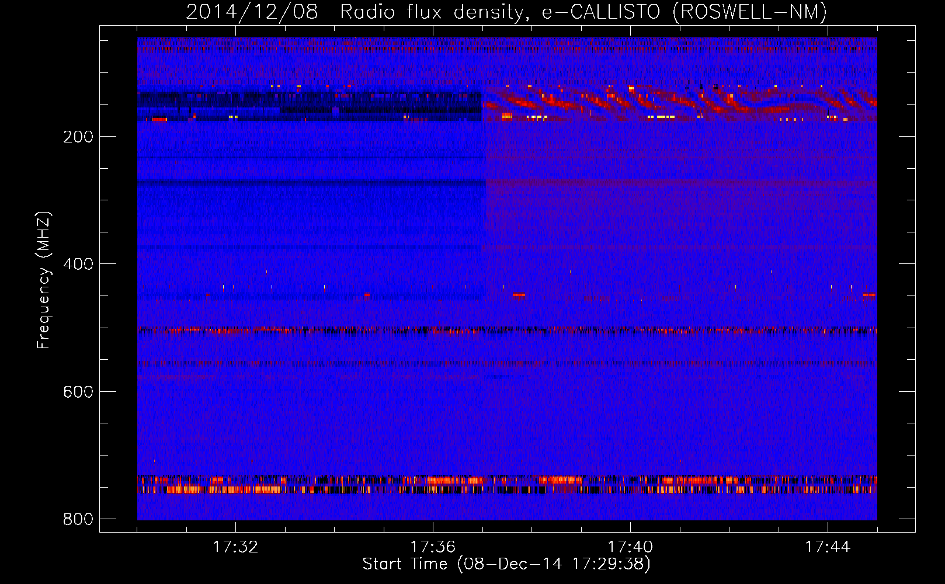This screenshot has width=945, height=584.
Task: Click the '17:32' time tick label
Action: pos(235,547)
